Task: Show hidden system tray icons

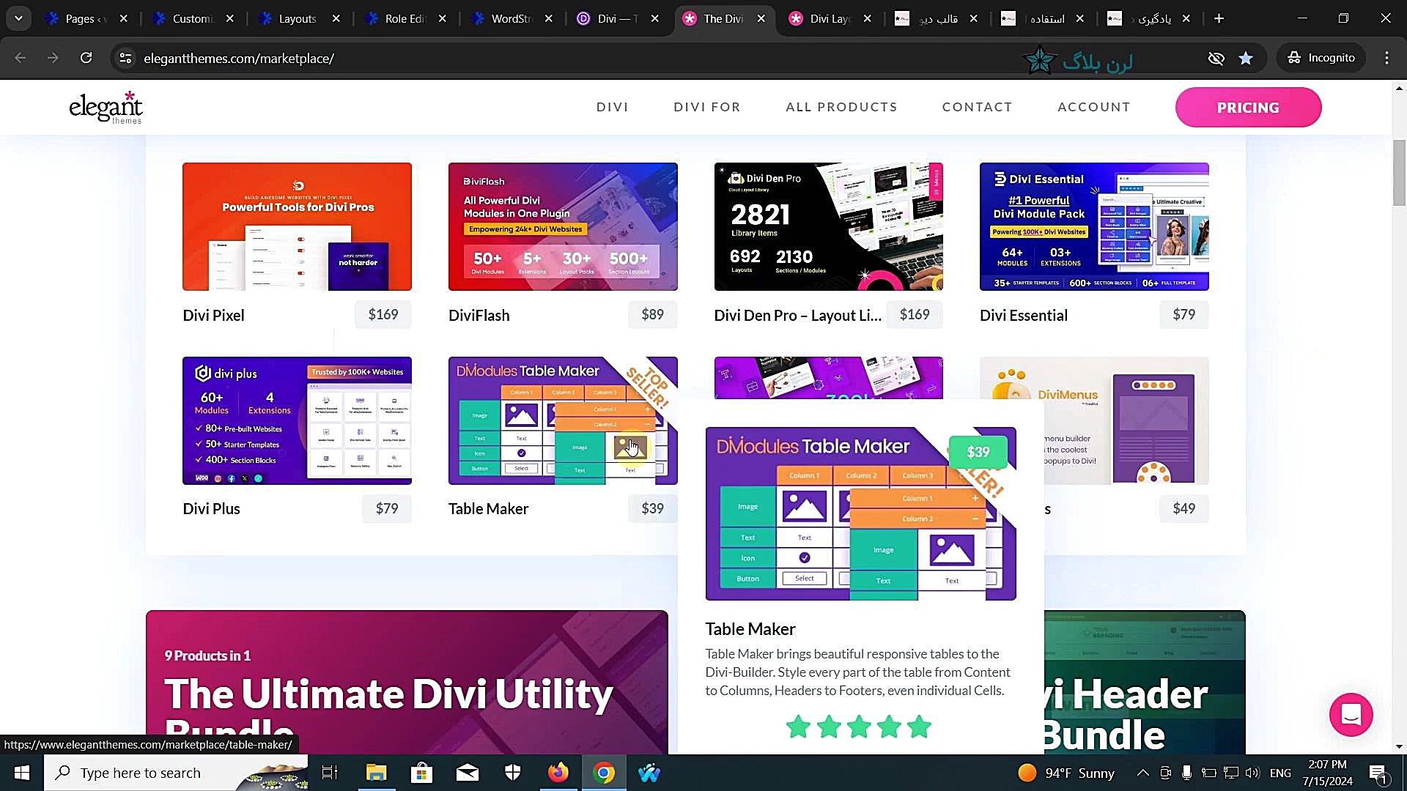Action: click(x=1142, y=773)
